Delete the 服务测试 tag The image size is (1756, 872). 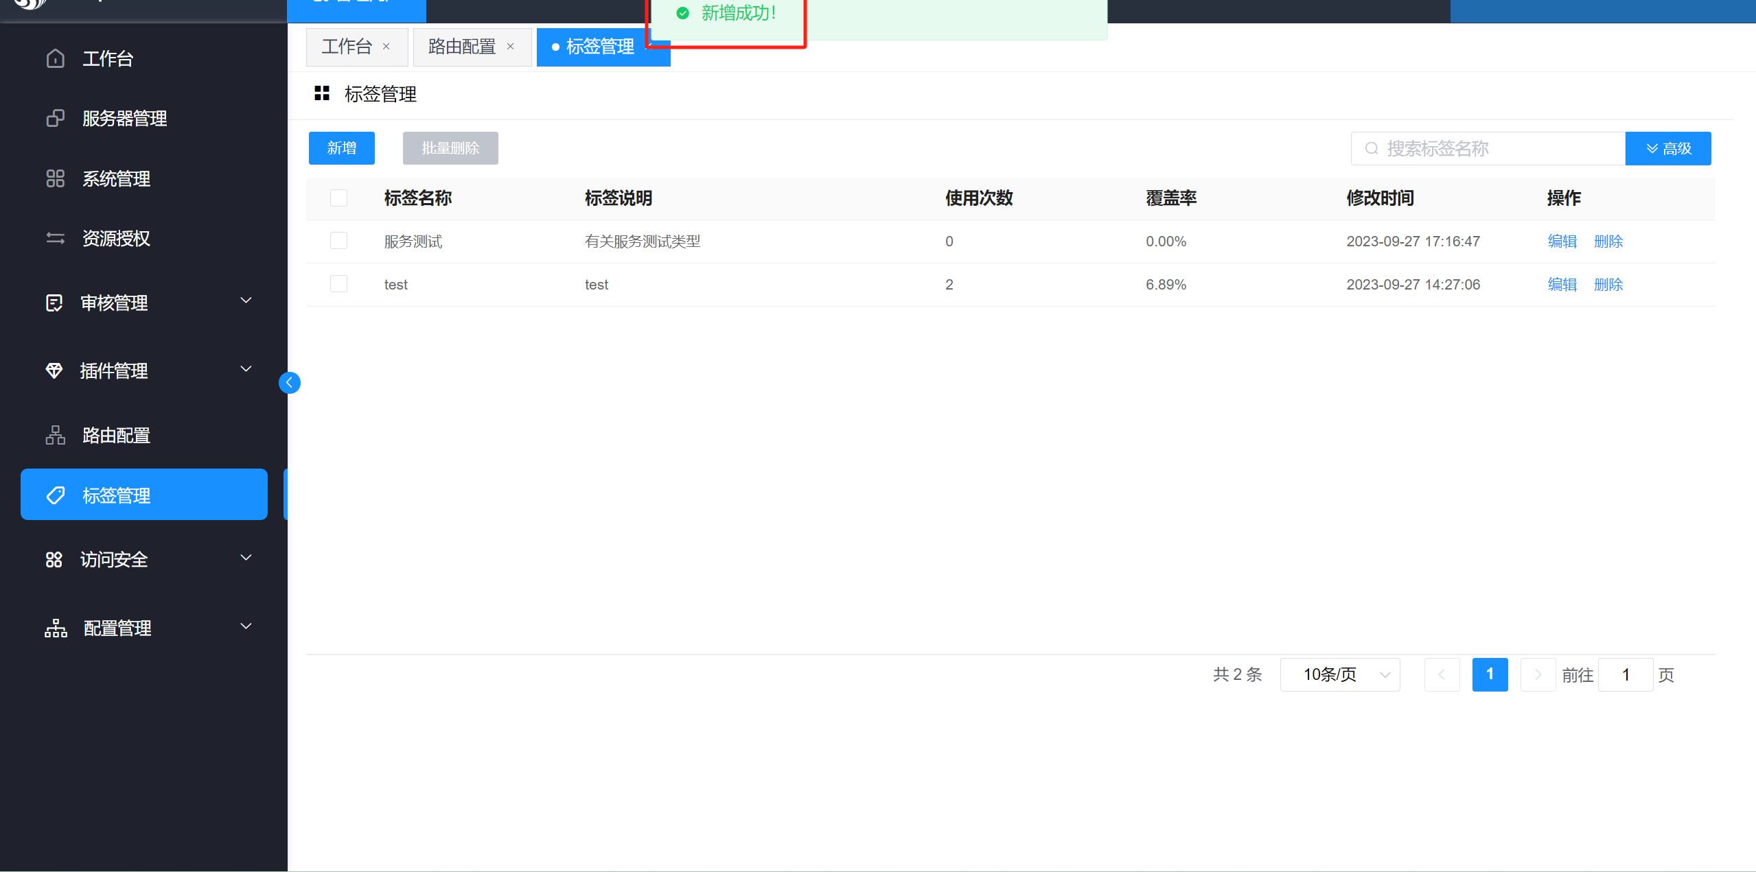point(1608,241)
